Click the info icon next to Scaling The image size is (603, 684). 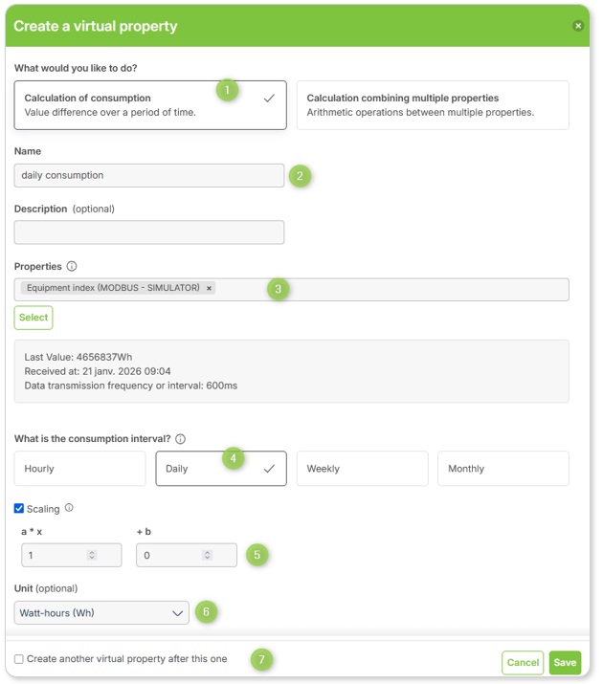click(x=69, y=508)
